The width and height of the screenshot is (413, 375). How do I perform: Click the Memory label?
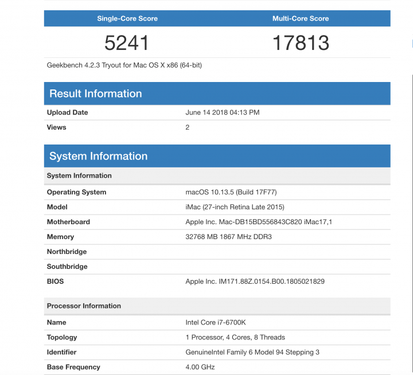coord(60,237)
